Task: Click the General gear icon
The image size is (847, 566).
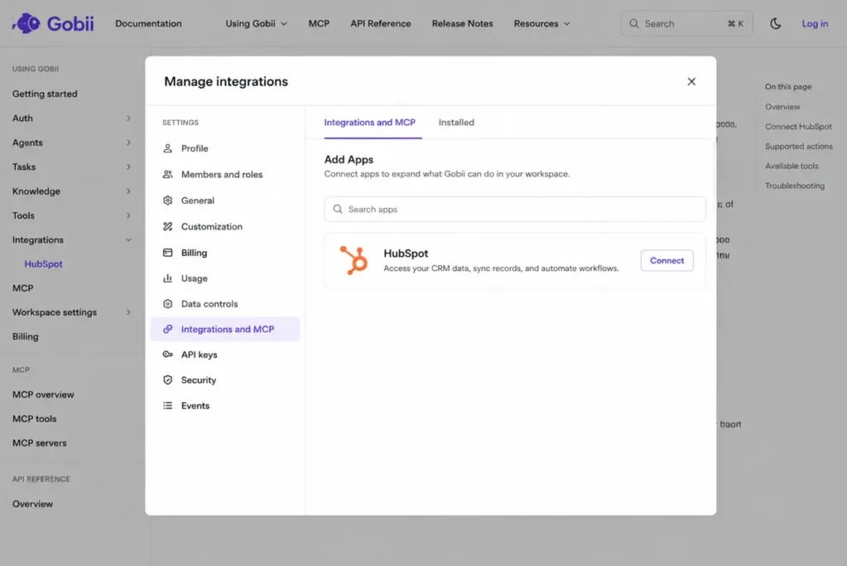Action: tap(167, 200)
